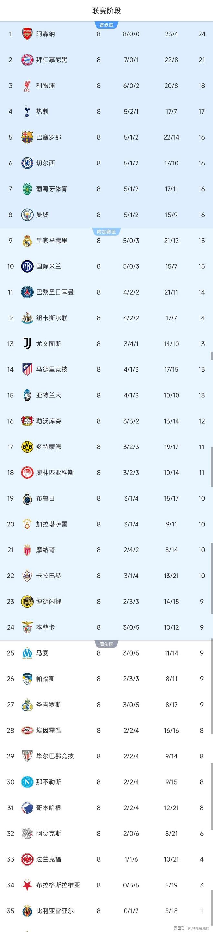Click the Inter Milan logo
Viewport: 213px width, 932px height.
[x=27, y=266]
